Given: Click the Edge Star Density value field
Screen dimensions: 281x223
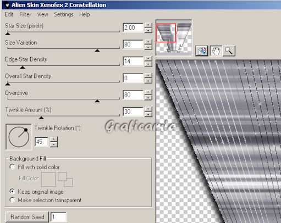Looking at the screenshot, I should pyautogui.click(x=133, y=62).
